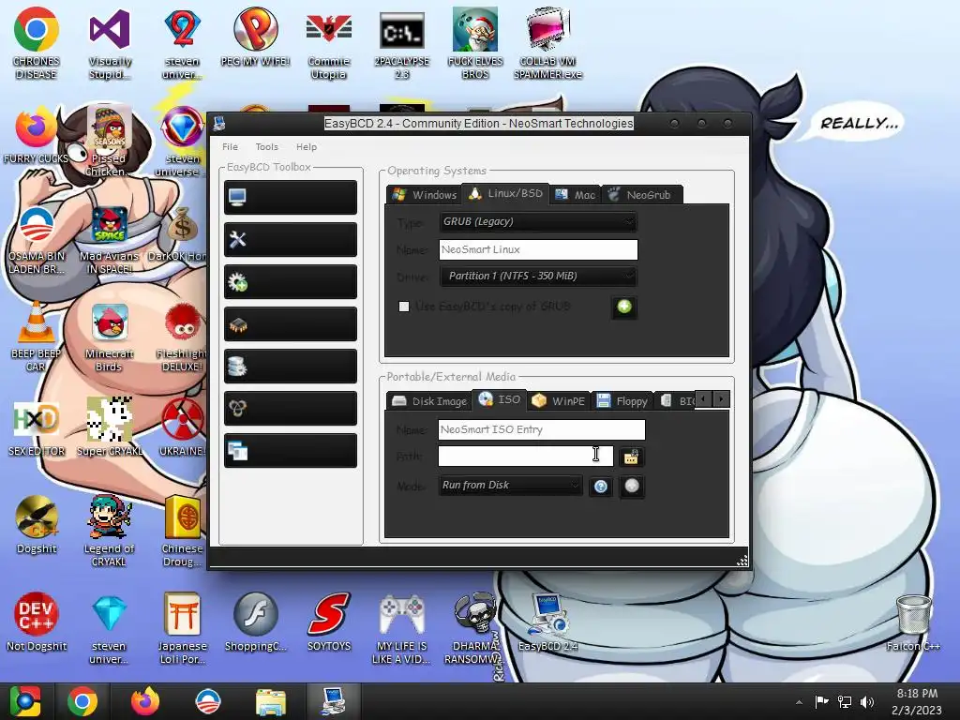
Task: Open the Add New Entry gear toolbox button
Action: click(x=291, y=281)
